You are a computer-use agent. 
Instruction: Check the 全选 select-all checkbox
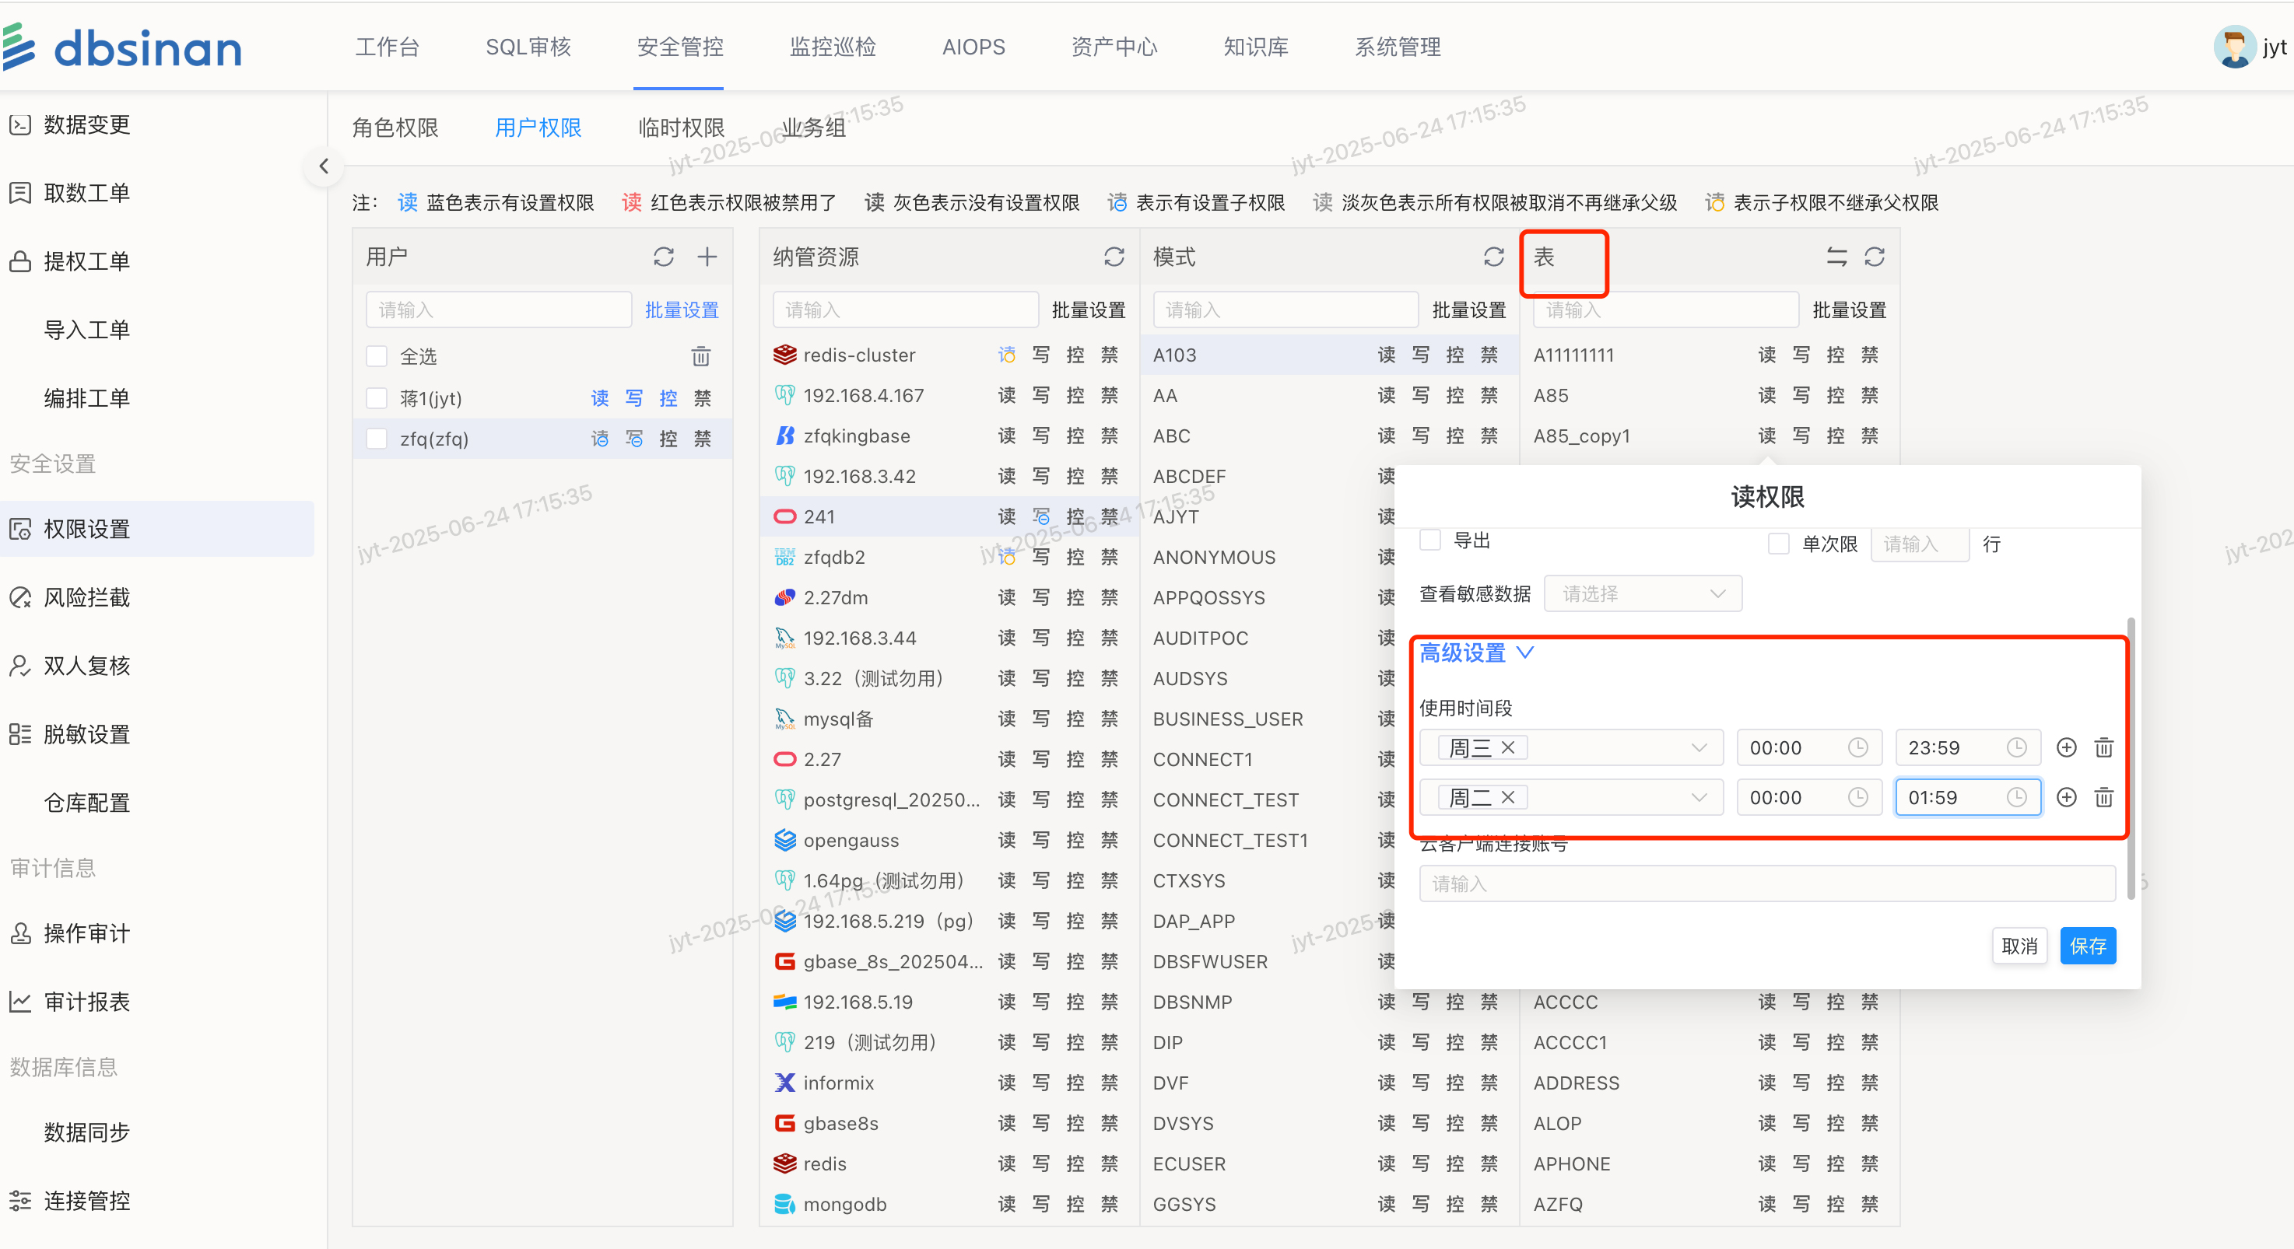(x=377, y=356)
